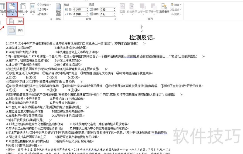Image resolution: width=243 pixels, height=154 pixels.
Task: Click the left indent 左 value field
Action: [x=80, y=9]
